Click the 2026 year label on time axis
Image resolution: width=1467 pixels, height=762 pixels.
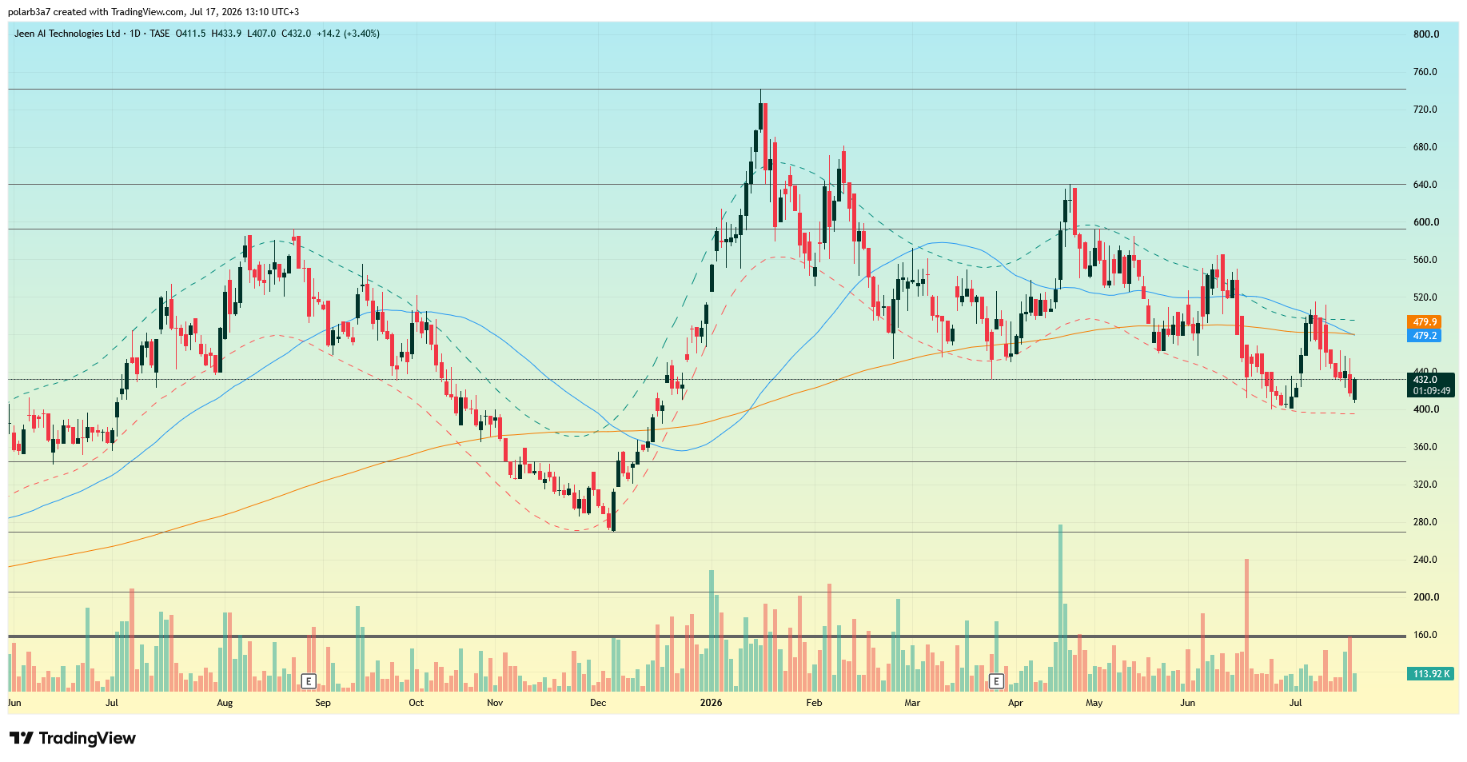[x=711, y=703]
